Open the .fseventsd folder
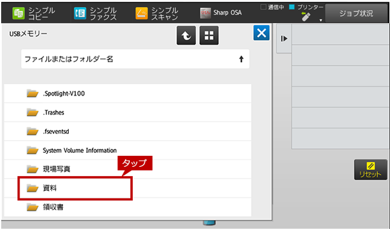This screenshot has width=390, height=229. [x=127, y=132]
